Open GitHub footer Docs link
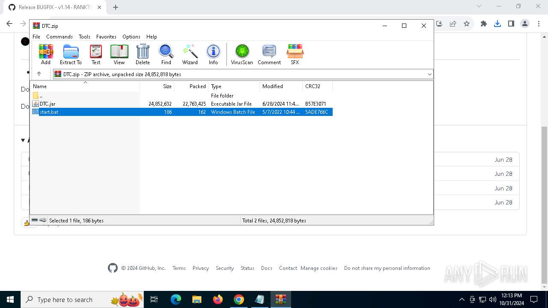548x308 pixels. [267, 268]
